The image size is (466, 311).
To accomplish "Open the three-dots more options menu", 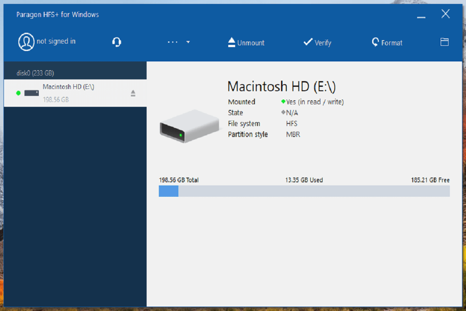I will click(x=172, y=42).
